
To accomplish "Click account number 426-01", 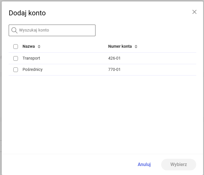I will [114, 58].
